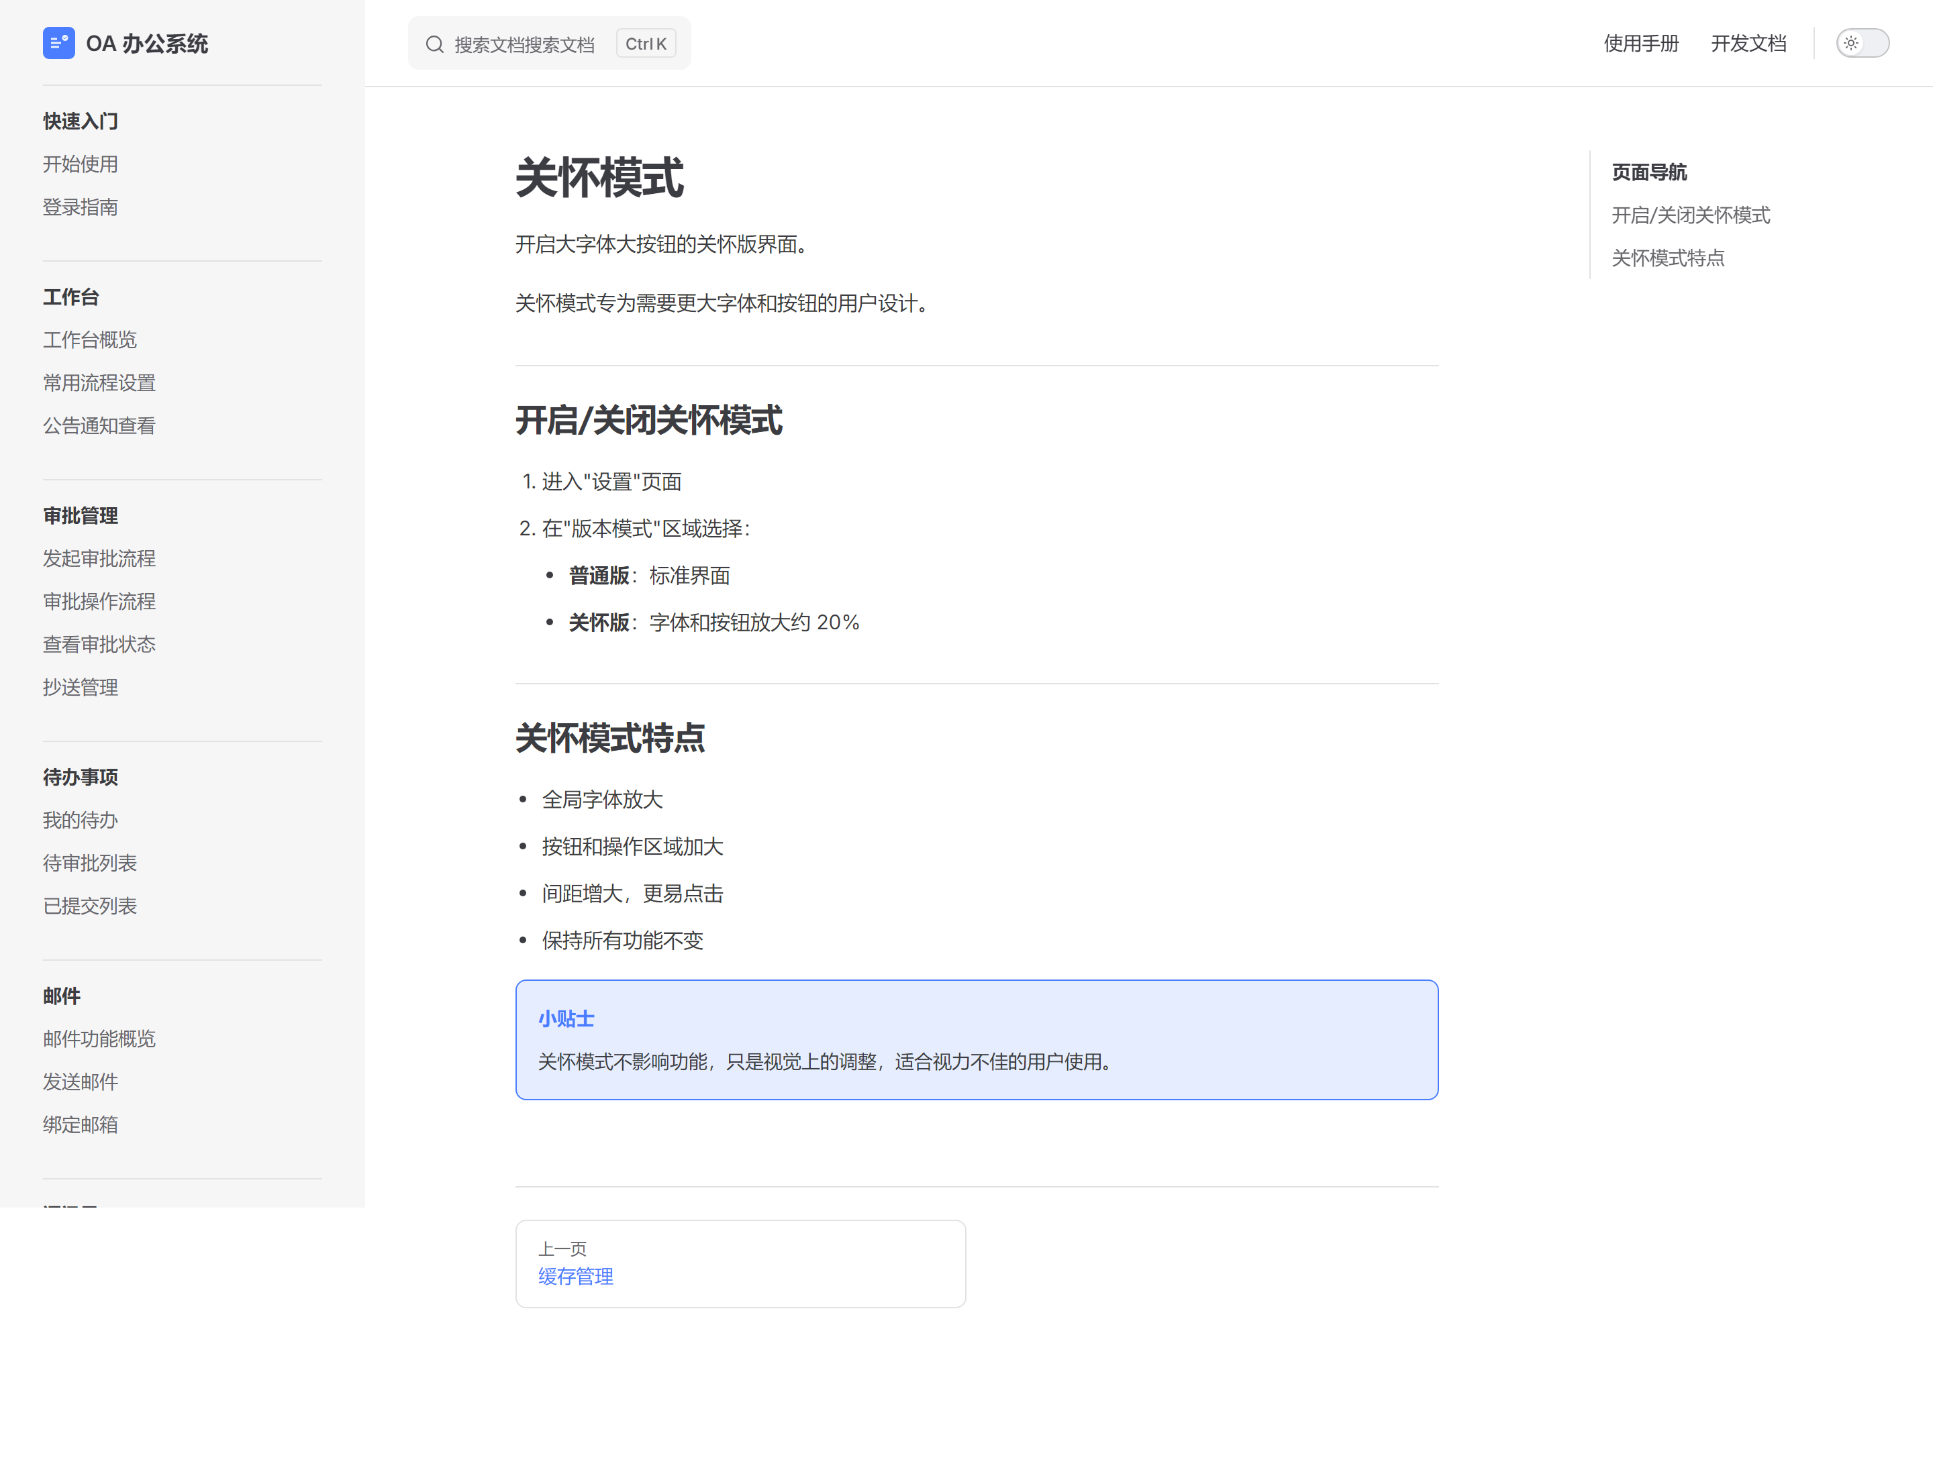Click the 上一页 label in pager card
Image resolution: width=1933 pixels, height=1480 pixels.
click(562, 1249)
